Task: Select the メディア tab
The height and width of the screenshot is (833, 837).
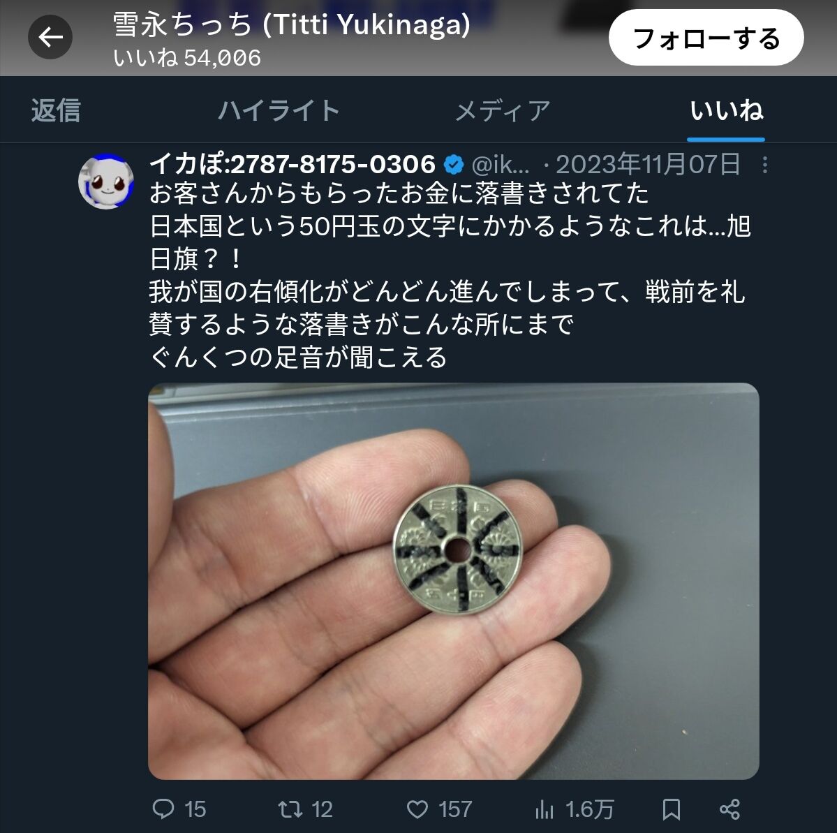Action: click(502, 111)
